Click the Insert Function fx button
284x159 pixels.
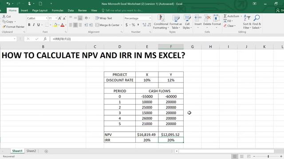(45, 39)
